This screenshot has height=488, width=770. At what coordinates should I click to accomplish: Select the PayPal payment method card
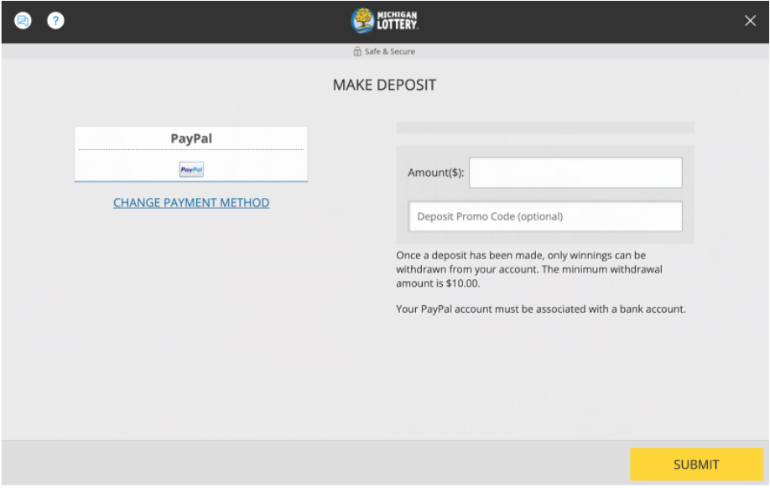point(191,153)
